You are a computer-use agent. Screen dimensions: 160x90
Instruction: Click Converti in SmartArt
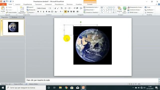(91, 12)
